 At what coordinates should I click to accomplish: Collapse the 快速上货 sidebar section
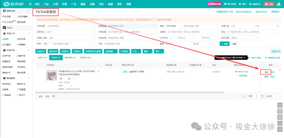(28, 33)
